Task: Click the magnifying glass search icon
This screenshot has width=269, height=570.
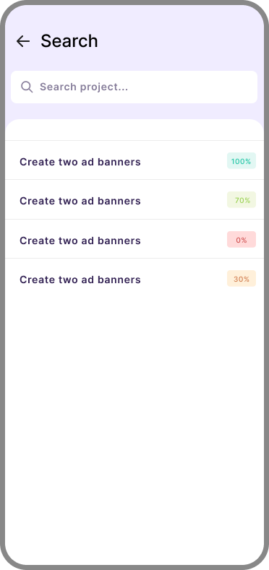Action: [x=27, y=87]
